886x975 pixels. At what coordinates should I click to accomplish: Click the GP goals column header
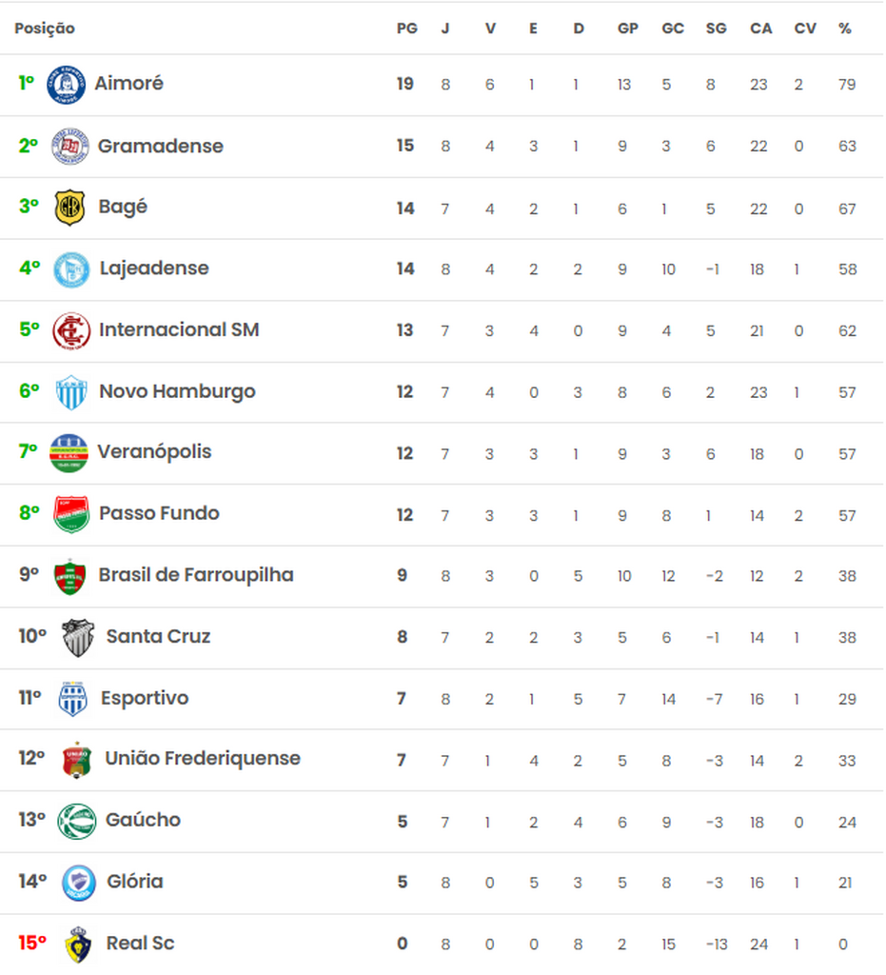pyautogui.click(x=627, y=29)
